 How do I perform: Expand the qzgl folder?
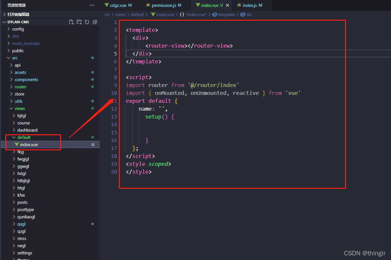(x=50, y=231)
